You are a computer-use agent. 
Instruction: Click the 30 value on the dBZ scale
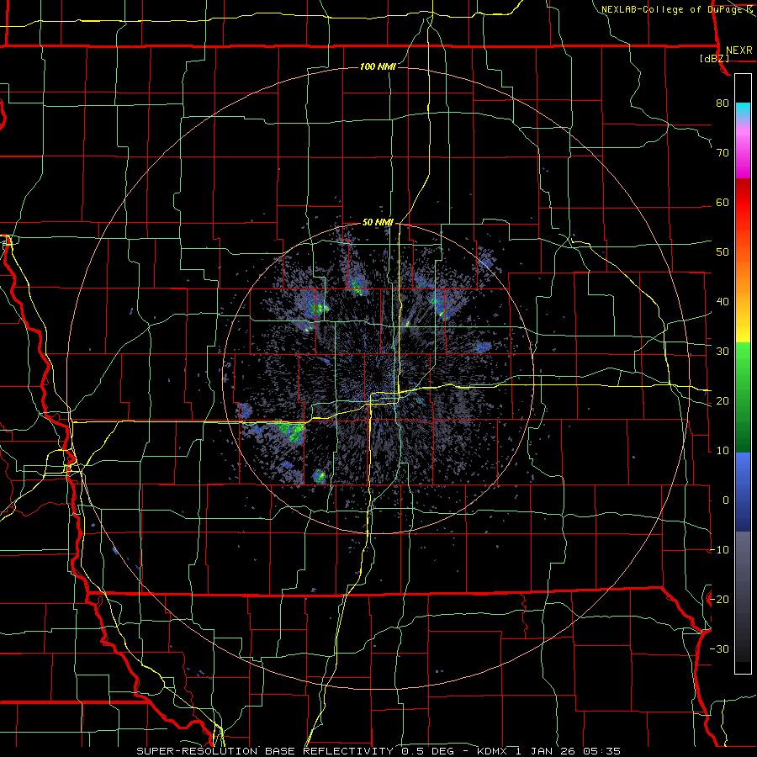coord(723,351)
